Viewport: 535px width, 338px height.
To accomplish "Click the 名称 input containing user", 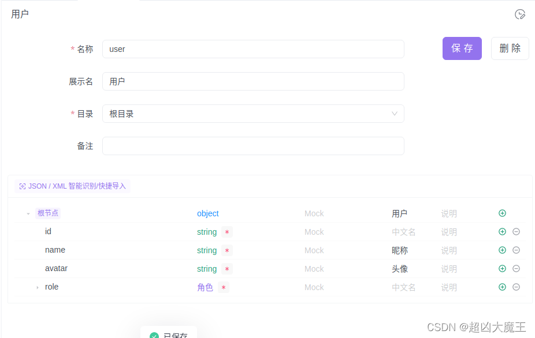I will [x=253, y=49].
